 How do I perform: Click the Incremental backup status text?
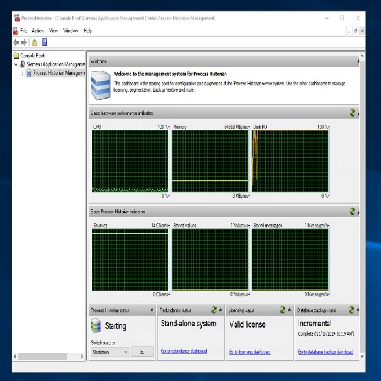coord(314,324)
